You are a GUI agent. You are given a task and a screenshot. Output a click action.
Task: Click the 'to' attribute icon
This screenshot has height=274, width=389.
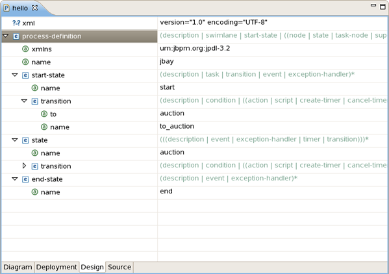pos(44,114)
